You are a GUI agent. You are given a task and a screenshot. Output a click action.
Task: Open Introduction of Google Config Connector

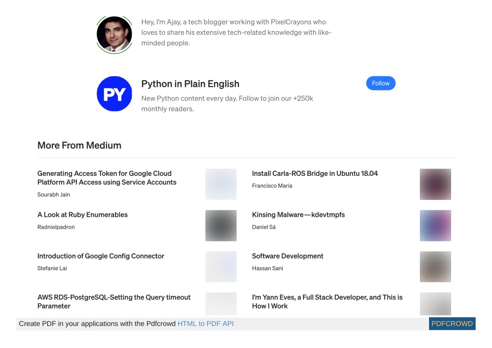[101, 256]
